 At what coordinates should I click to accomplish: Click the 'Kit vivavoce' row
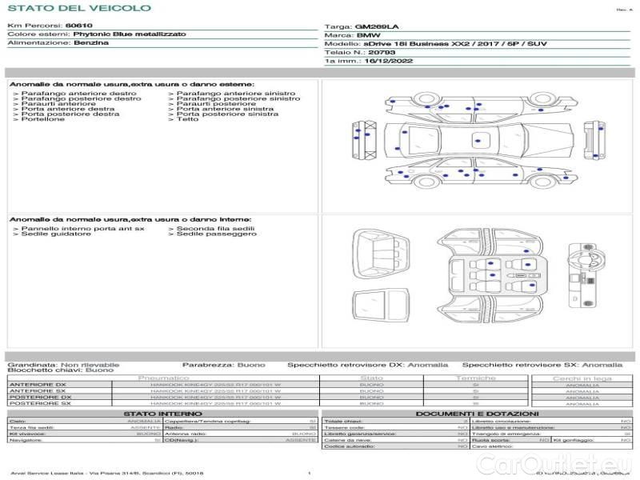pos(85,434)
